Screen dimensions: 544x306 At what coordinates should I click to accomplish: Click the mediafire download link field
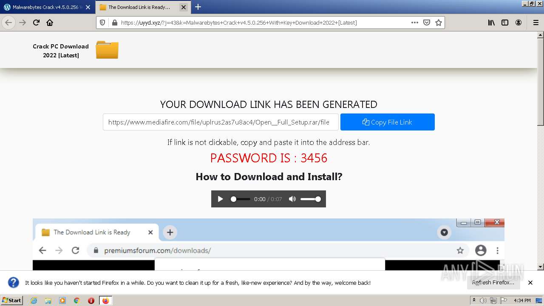pos(221,122)
